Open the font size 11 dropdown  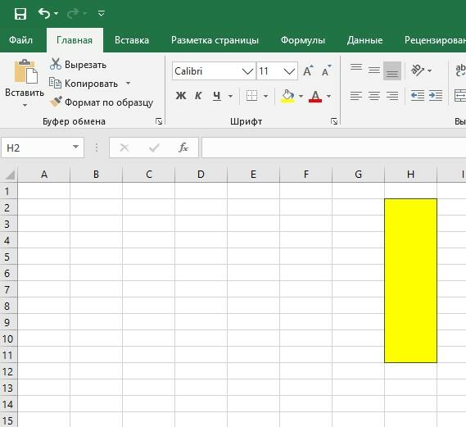(289, 71)
